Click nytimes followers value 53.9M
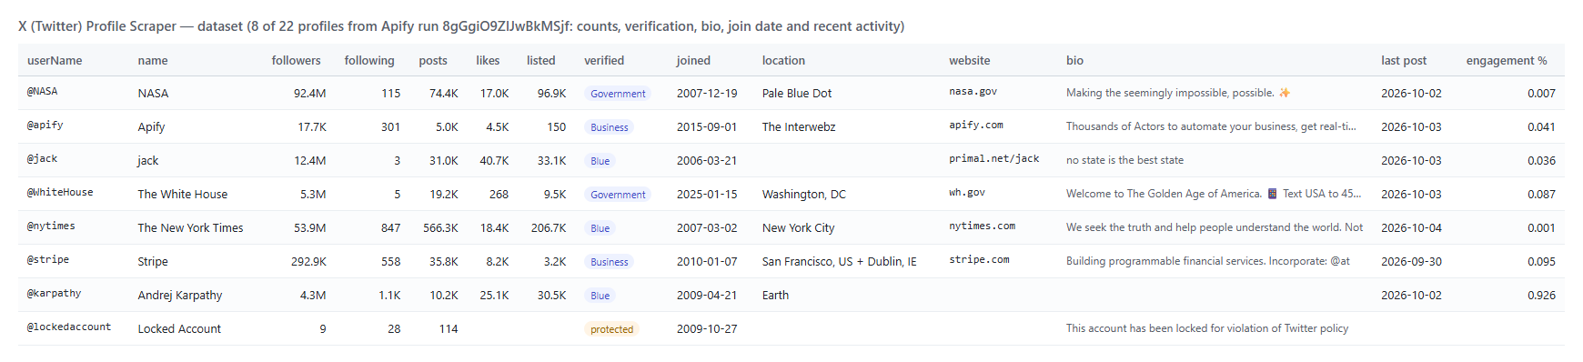Image resolution: width=1583 pixels, height=362 pixels. pyautogui.click(x=309, y=228)
